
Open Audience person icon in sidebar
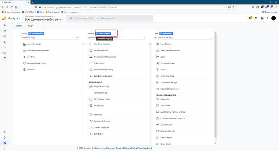coord(4,42)
